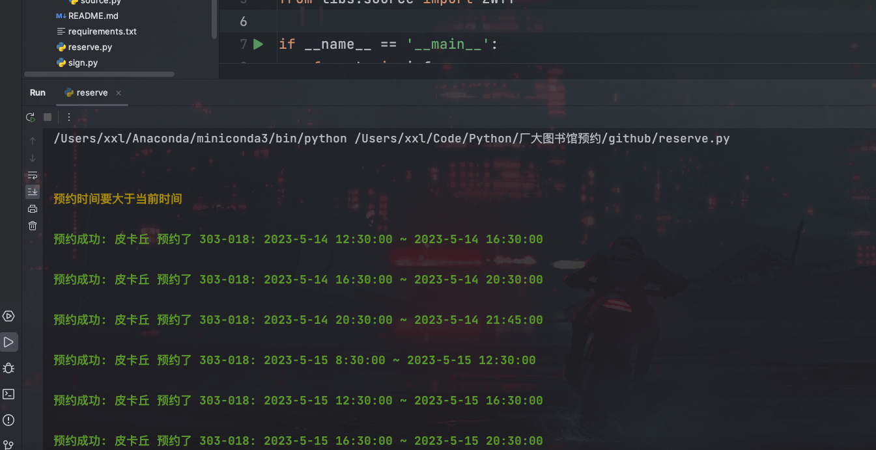
Task: Click the 2023-5-15 8:30:00 output line
Action: point(294,360)
